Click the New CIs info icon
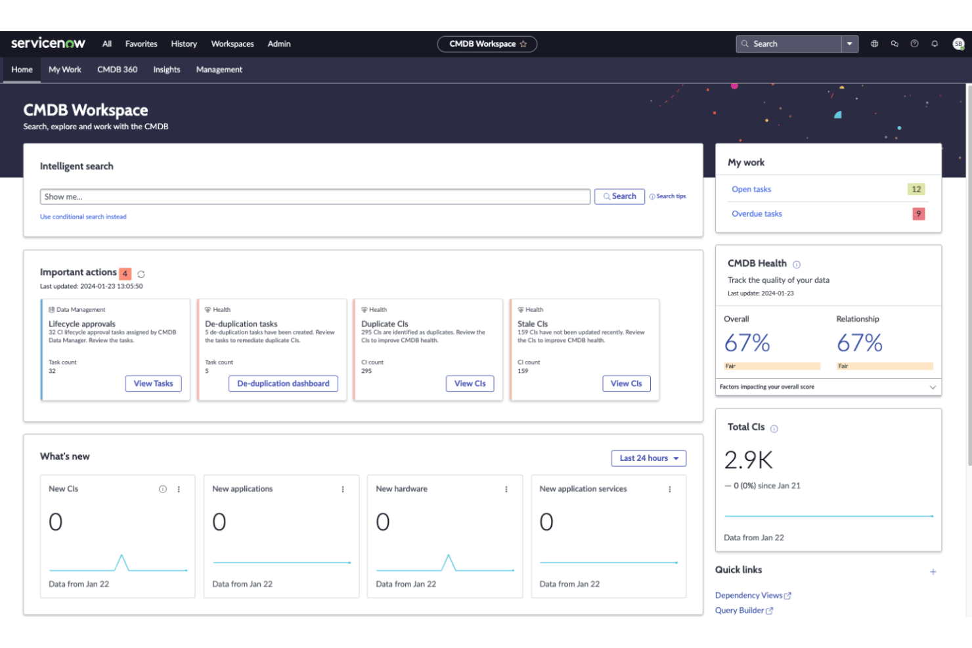972x648 pixels. 163,489
